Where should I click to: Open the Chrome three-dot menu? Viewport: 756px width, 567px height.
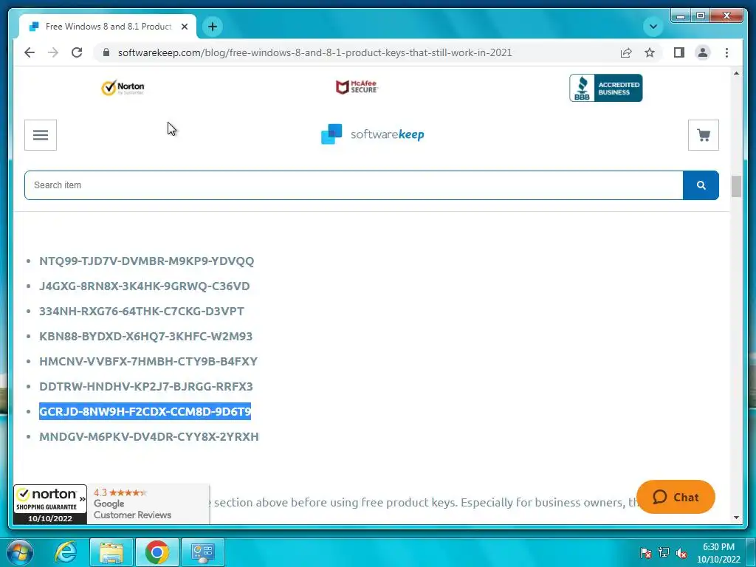pyautogui.click(x=726, y=52)
